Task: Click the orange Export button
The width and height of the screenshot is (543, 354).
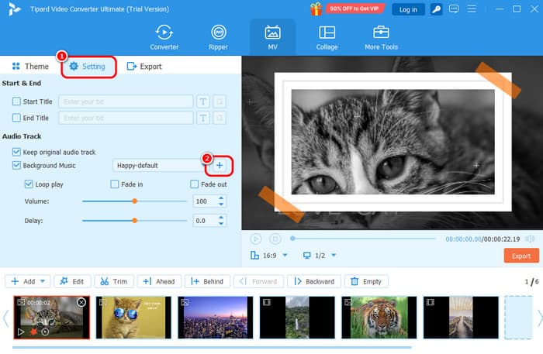Action: (521, 256)
